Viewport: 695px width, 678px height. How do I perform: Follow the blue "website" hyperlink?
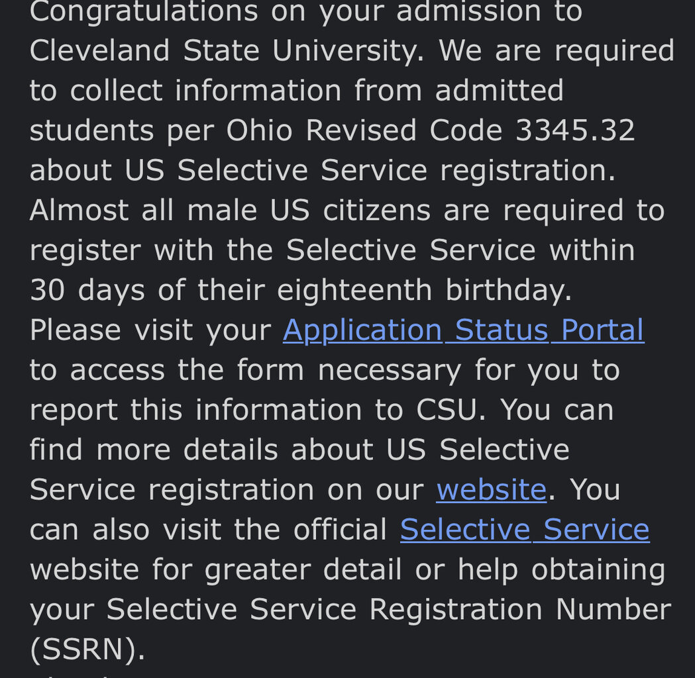(x=491, y=489)
